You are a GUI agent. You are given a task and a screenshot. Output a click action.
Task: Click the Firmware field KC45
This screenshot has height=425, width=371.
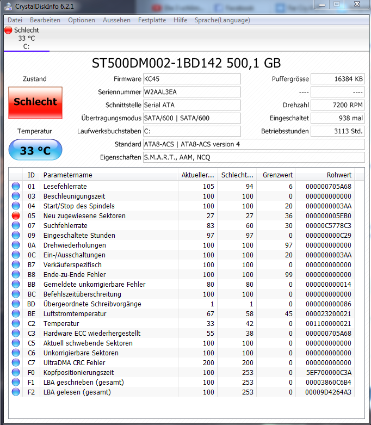pyautogui.click(x=191, y=79)
